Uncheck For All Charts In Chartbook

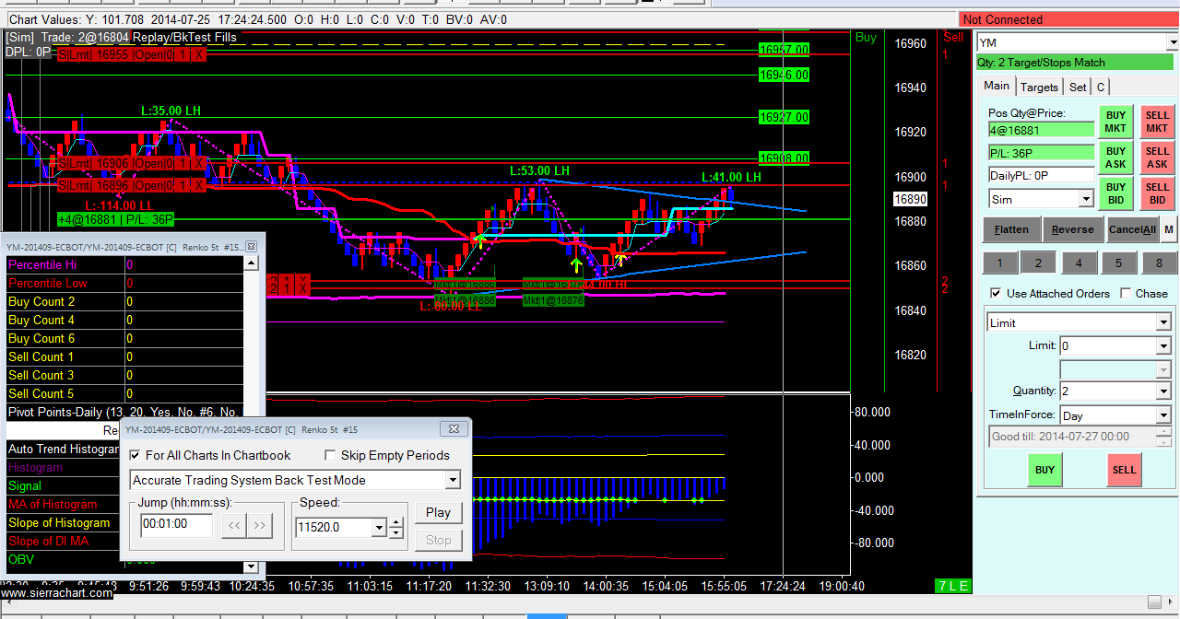coord(136,455)
